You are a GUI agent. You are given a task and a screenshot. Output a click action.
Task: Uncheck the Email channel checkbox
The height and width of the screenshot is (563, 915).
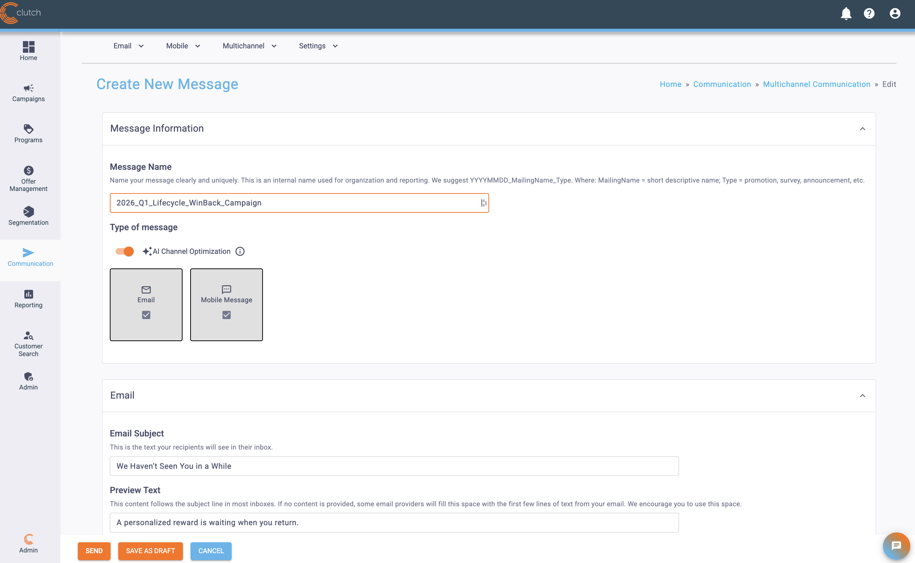point(146,315)
